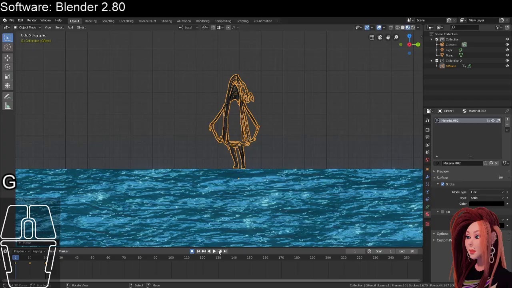Select wireframe viewport shading
Viewport: 512px width, 288px height.
pyautogui.click(x=397, y=28)
